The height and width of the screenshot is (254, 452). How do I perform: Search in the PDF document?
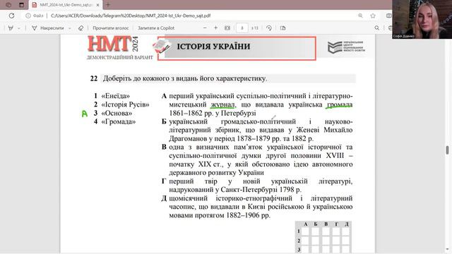376,28
